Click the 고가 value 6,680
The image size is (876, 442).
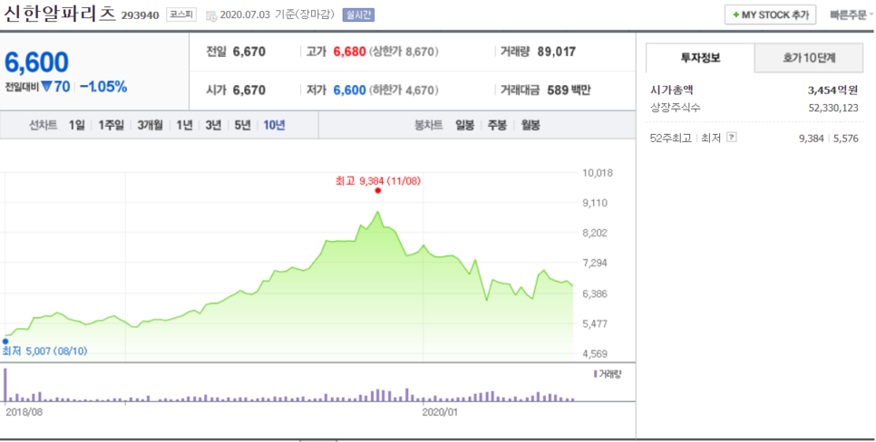point(349,52)
